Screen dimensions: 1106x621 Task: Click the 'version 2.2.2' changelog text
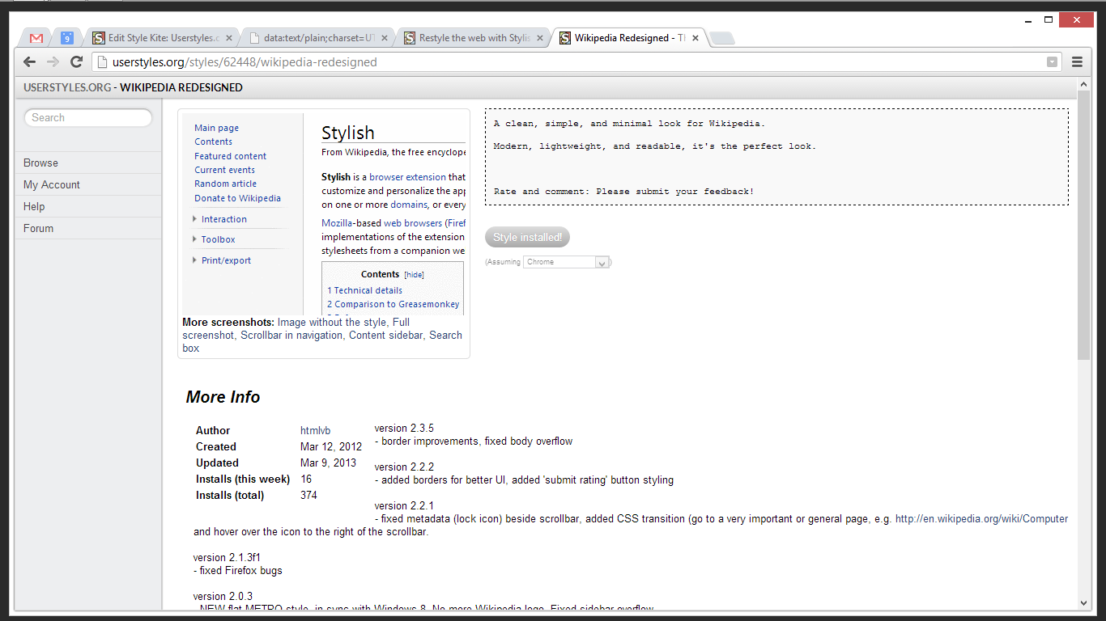point(404,467)
